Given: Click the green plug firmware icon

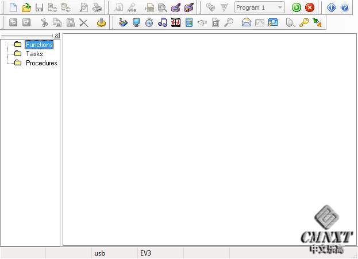Looking at the screenshot, I should click(317, 22).
